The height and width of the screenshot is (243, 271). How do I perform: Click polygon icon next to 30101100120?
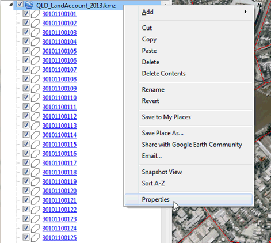[35, 191]
